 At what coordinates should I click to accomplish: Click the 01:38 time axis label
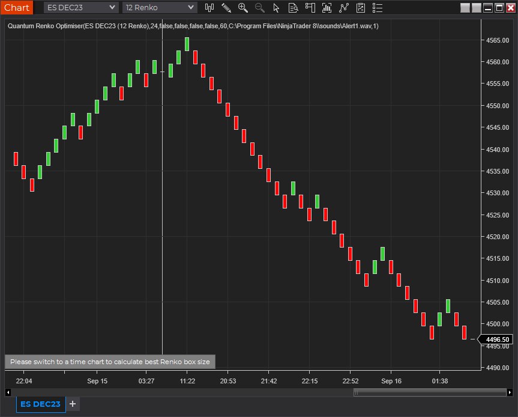tap(440, 381)
